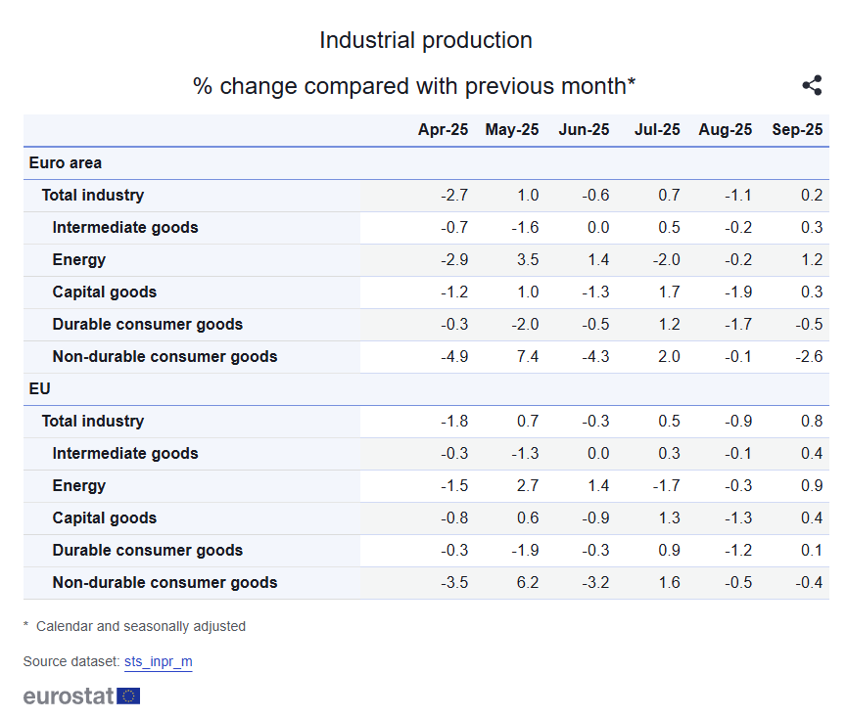Select the Jul-25 column header
The image size is (847, 719).
coord(657,130)
